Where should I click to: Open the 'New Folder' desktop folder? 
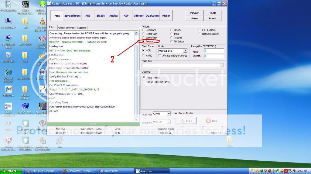pyautogui.click(x=25, y=40)
